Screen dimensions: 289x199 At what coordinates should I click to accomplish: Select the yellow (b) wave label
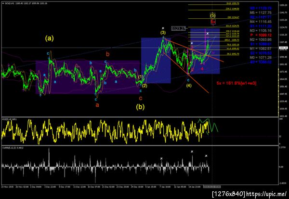point(140,107)
